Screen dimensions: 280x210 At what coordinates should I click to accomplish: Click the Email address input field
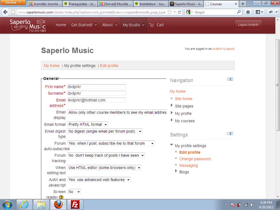pos(97,100)
